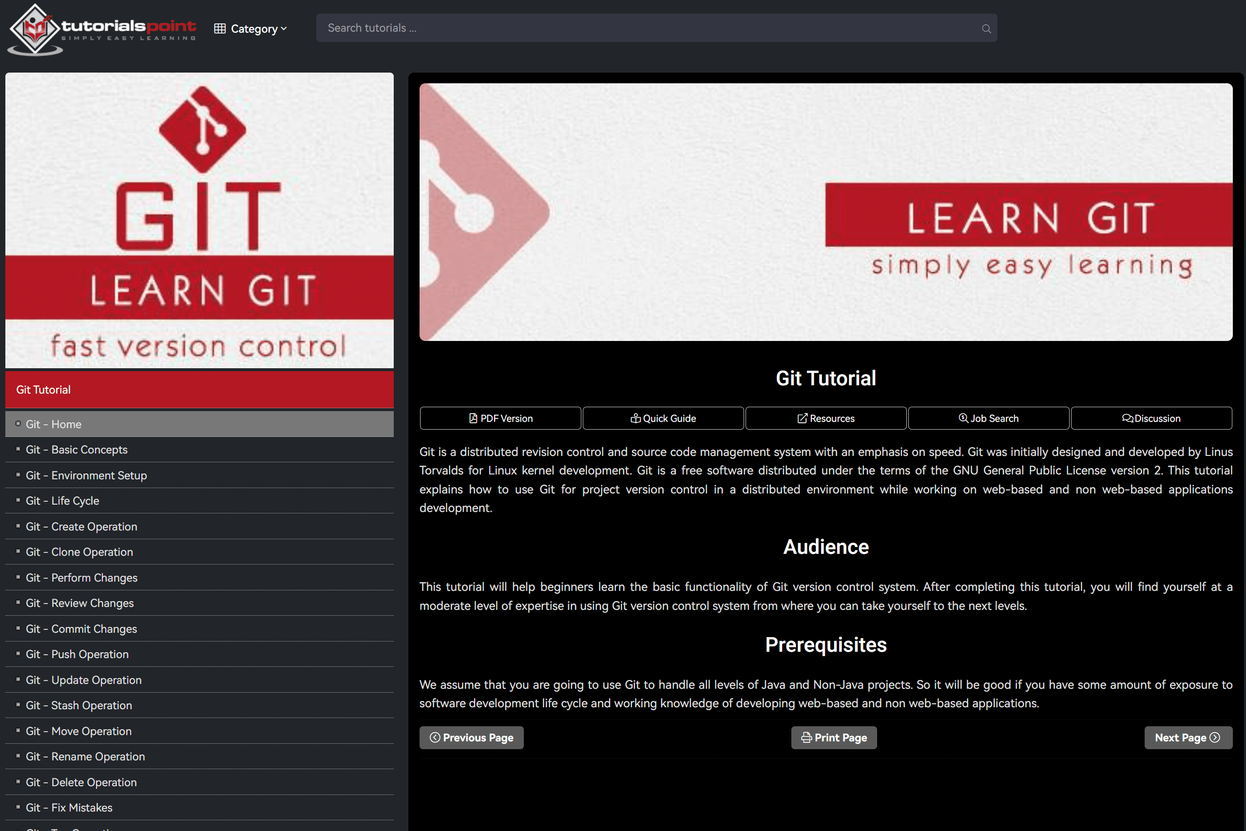Open the Job Search button

coord(988,418)
